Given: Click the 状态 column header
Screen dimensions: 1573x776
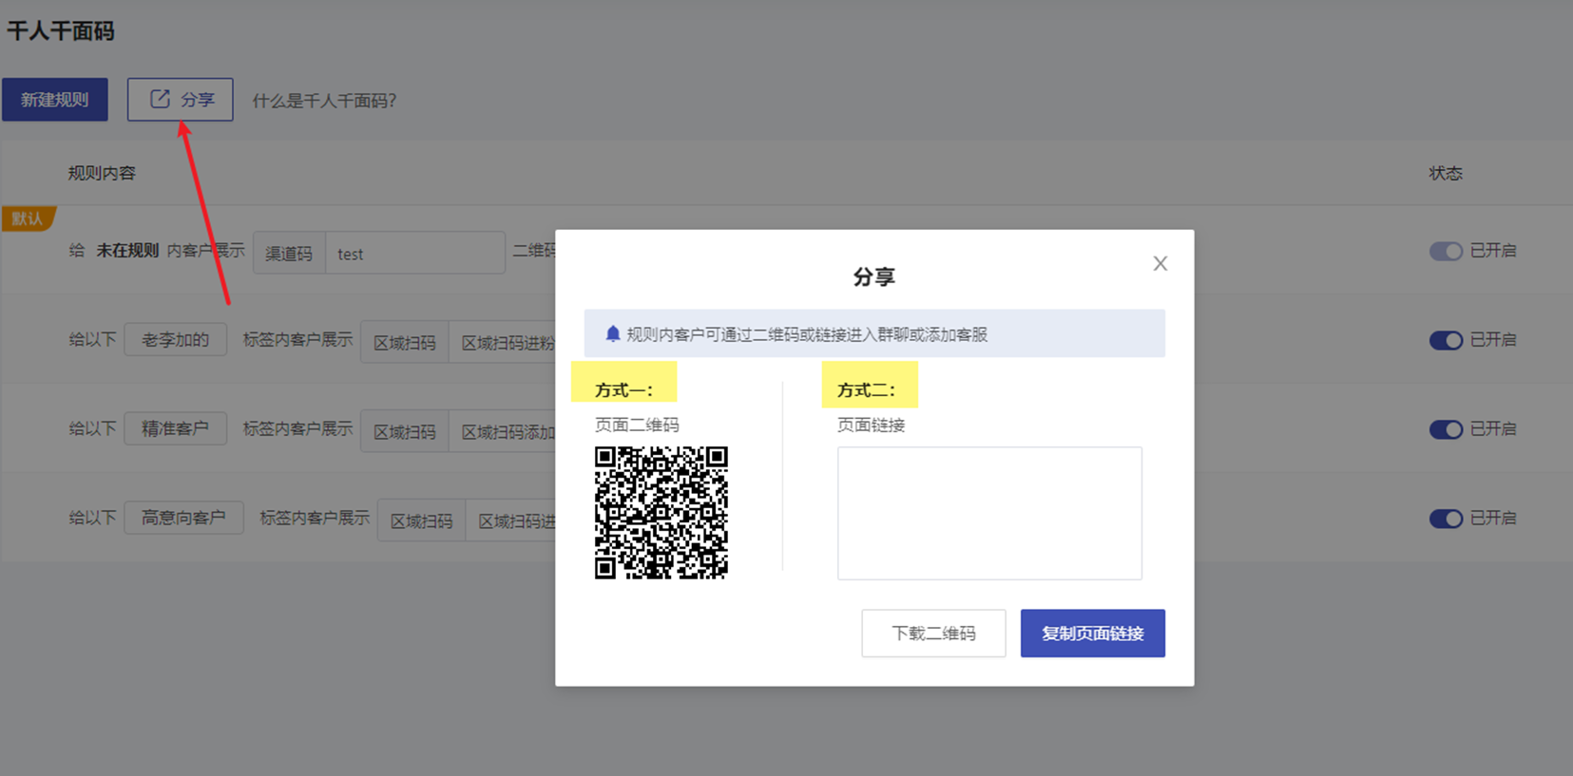Looking at the screenshot, I should (x=1446, y=173).
